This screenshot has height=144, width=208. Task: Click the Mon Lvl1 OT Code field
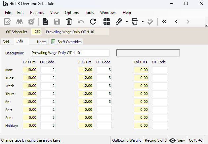(48, 70)
